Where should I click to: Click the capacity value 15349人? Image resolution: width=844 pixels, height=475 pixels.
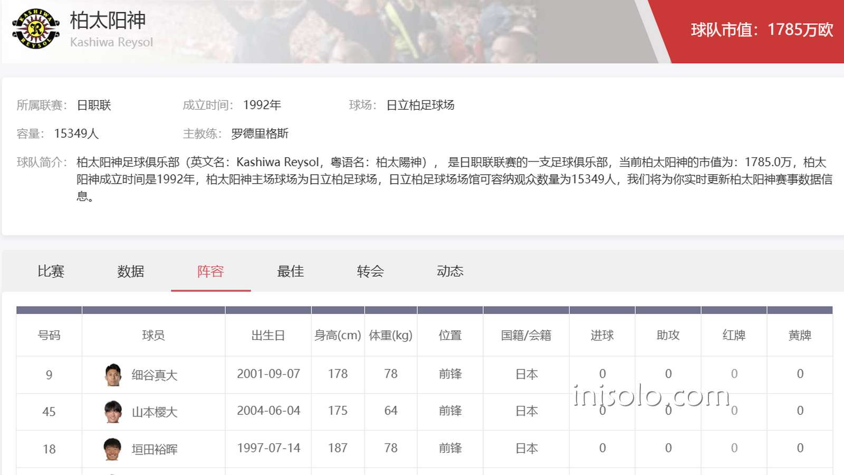click(x=76, y=134)
